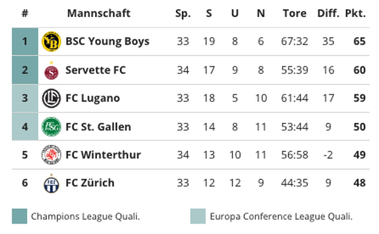Open the Servette FC team link

click(x=96, y=70)
